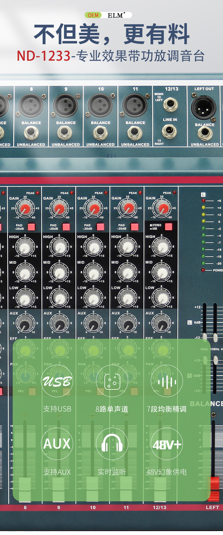This screenshot has width=223, height=535.
Task: Click channel 10 red GAIN knob
Action: [94, 209]
